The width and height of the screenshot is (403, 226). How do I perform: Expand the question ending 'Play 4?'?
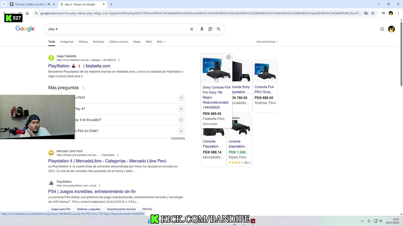(181, 109)
